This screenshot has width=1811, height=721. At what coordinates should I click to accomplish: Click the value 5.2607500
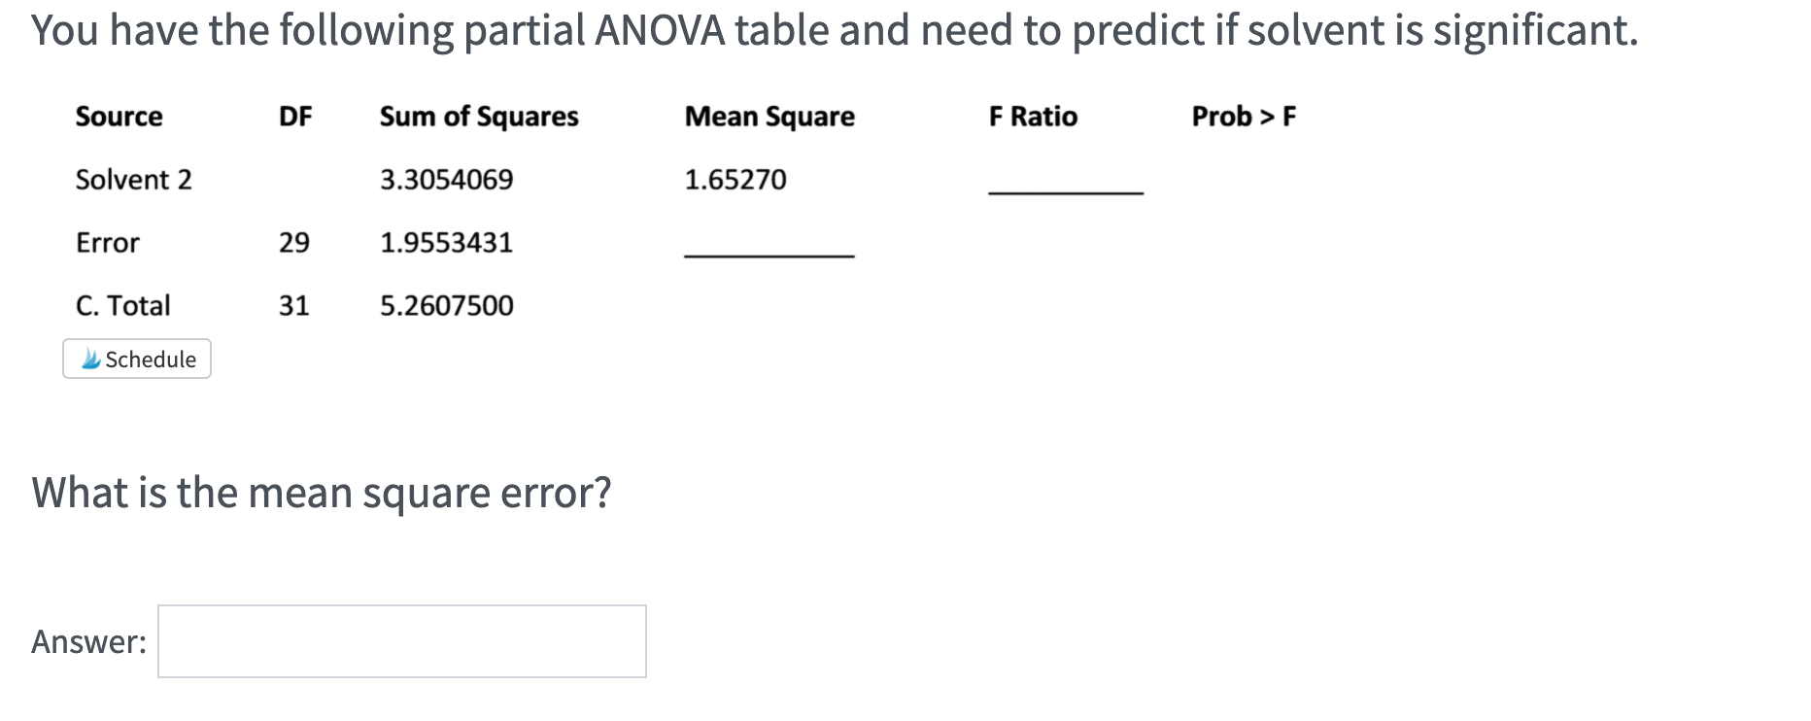(x=447, y=305)
